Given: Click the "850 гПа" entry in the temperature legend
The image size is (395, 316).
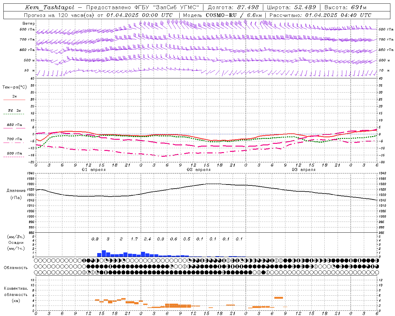Looking at the screenshot, I should point(15,125).
